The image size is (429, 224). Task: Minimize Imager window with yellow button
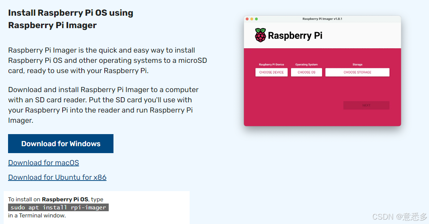(252, 19)
